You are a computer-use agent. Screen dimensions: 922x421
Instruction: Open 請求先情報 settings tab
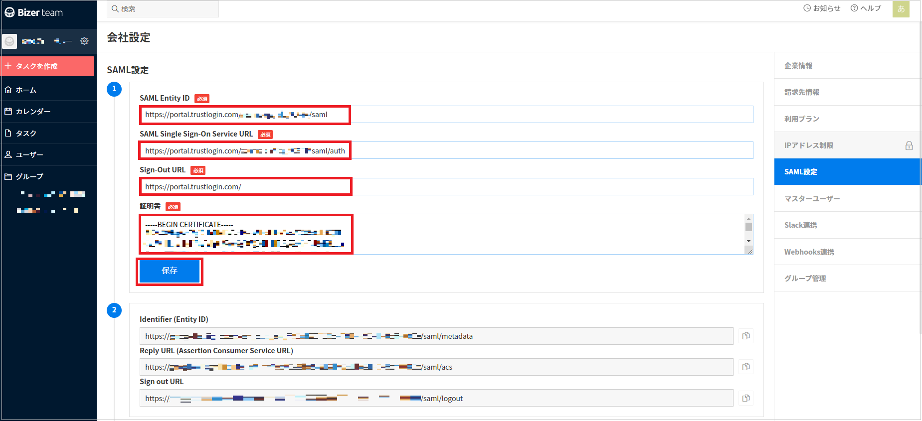point(847,92)
